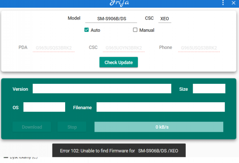Enable the Manual checkbox
The width and height of the screenshot is (239, 163).
(x=135, y=30)
